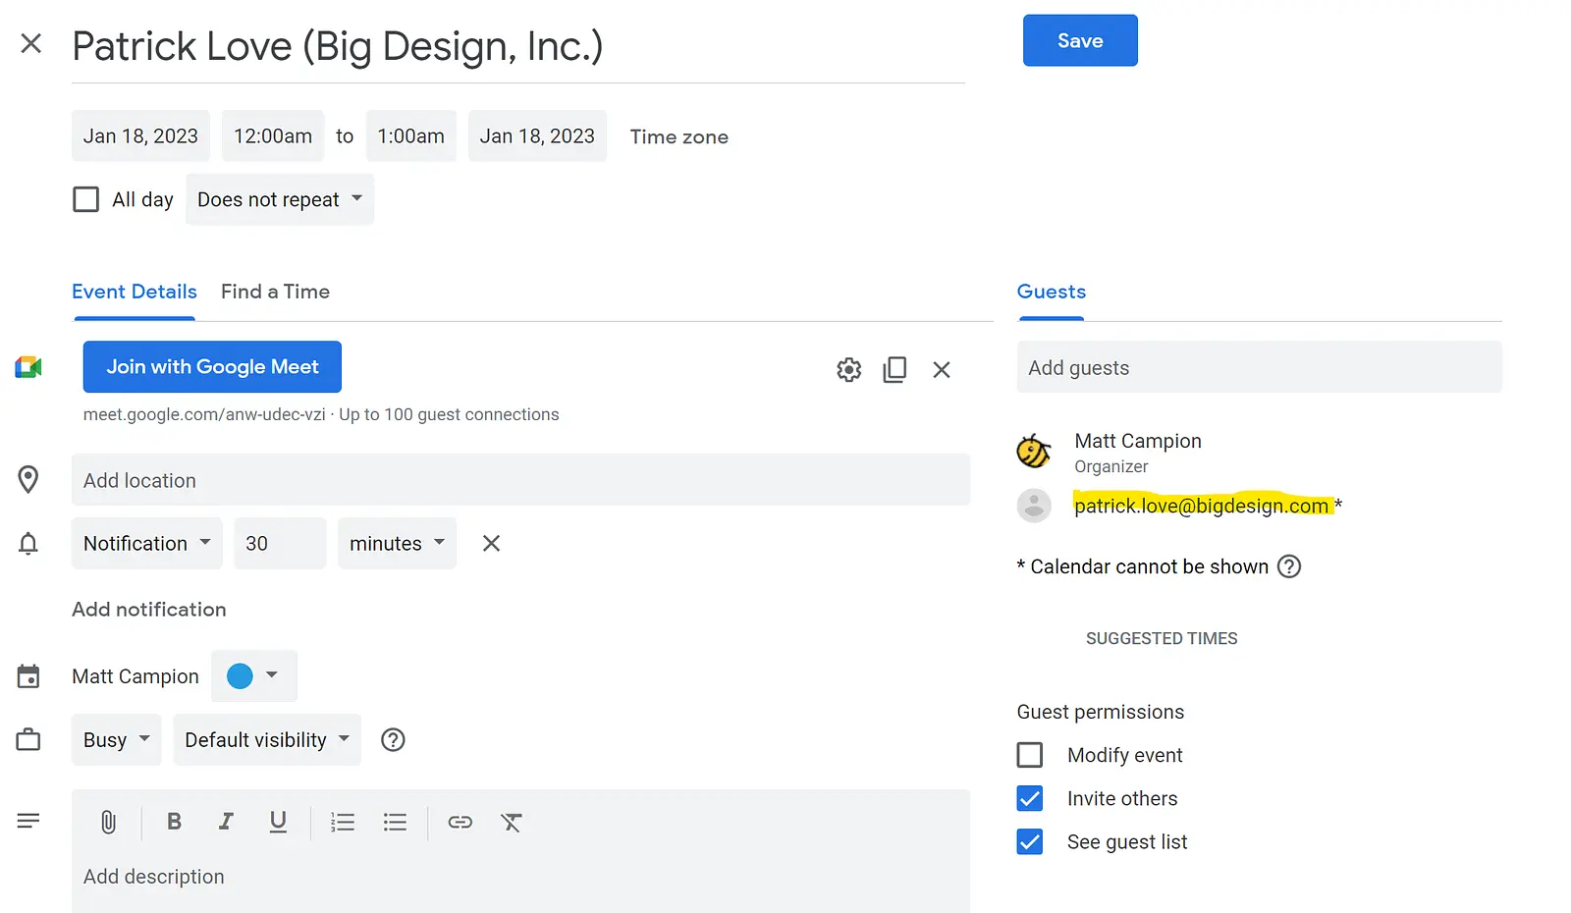Toggle italic formatting in description
The height and width of the screenshot is (913, 1571).
(x=226, y=822)
